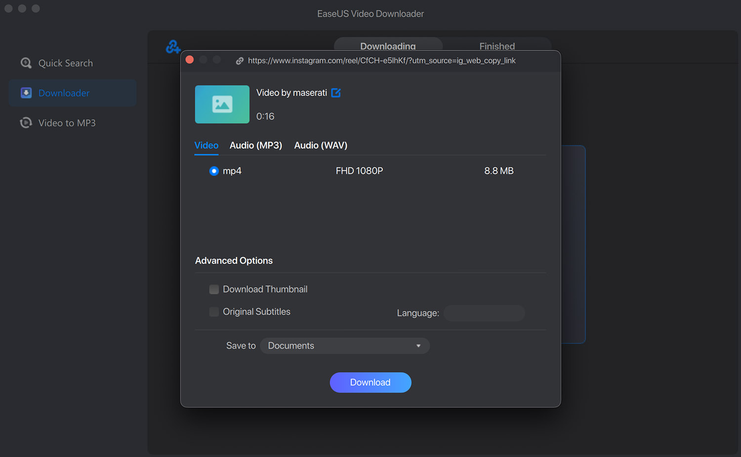Click the Quick Search magnifier icon
This screenshot has height=457, width=741.
(26, 63)
